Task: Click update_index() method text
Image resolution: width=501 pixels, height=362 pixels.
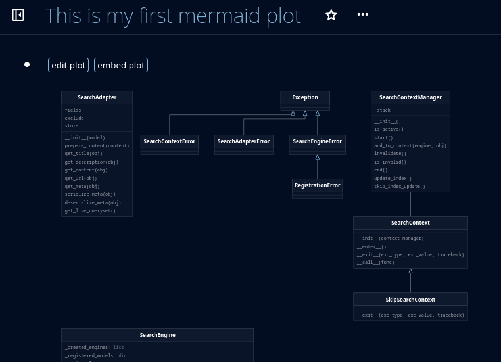Action: (x=393, y=179)
